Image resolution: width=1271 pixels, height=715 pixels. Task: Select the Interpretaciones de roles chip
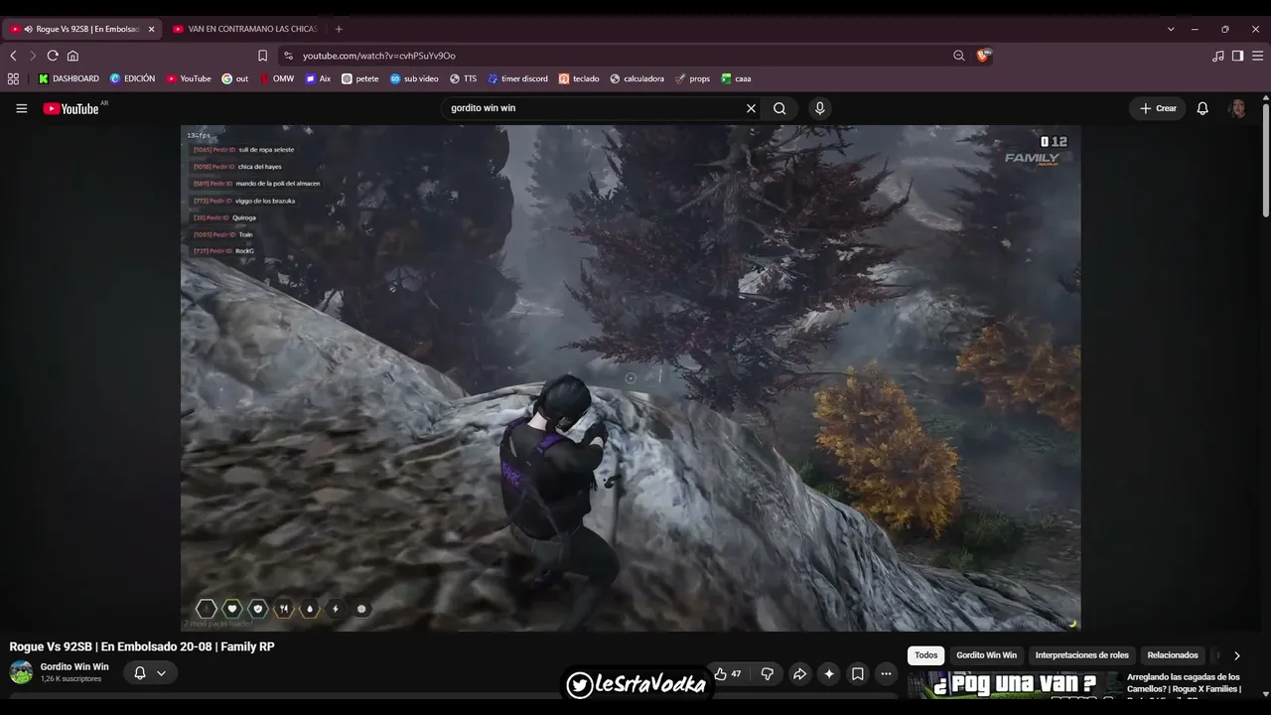click(x=1082, y=655)
